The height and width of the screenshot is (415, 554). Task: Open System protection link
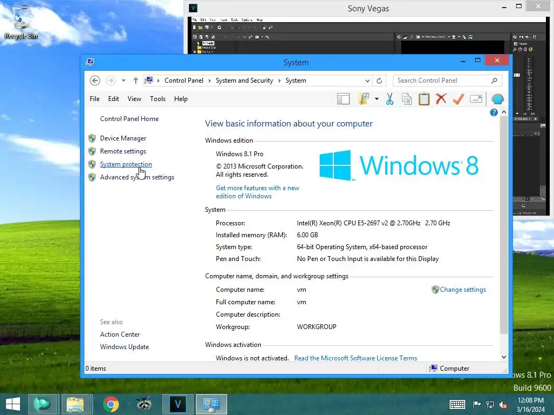pyautogui.click(x=126, y=164)
